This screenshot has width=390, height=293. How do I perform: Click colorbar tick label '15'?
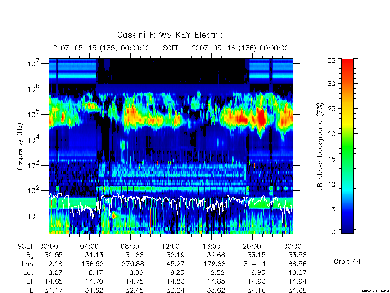(x=331, y=159)
